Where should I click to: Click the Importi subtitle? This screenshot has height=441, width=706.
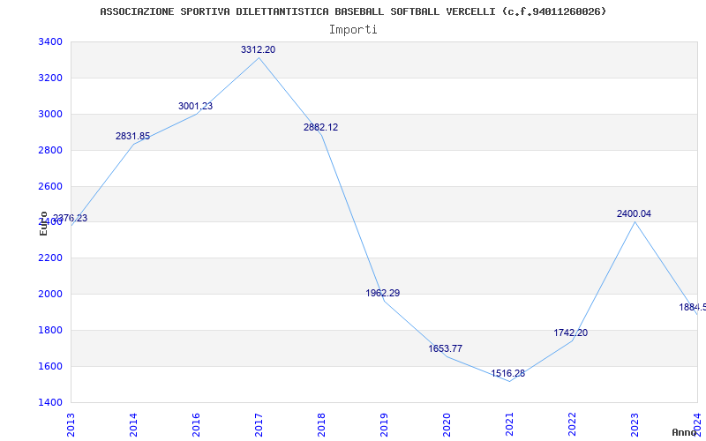pyautogui.click(x=353, y=30)
